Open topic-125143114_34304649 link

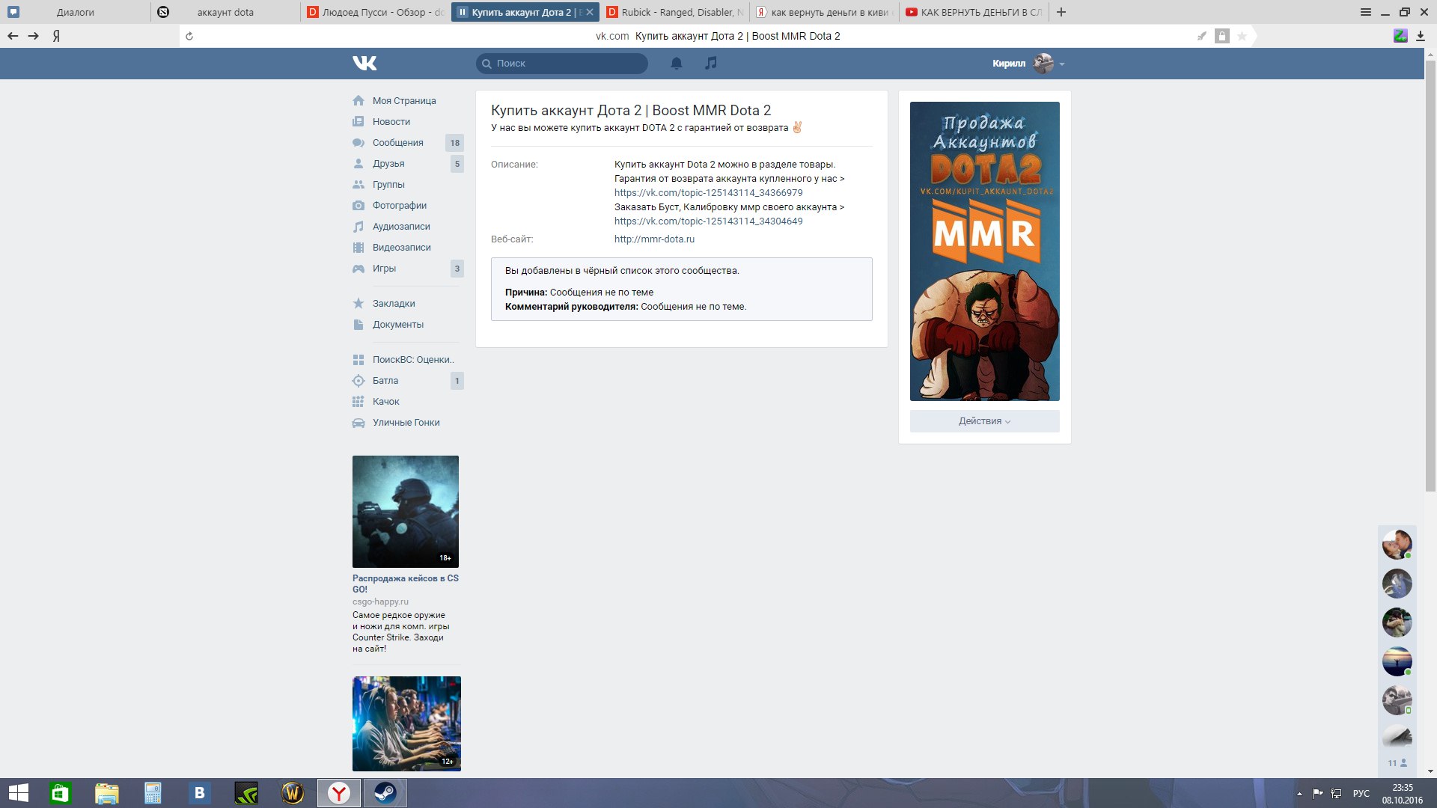708,221
